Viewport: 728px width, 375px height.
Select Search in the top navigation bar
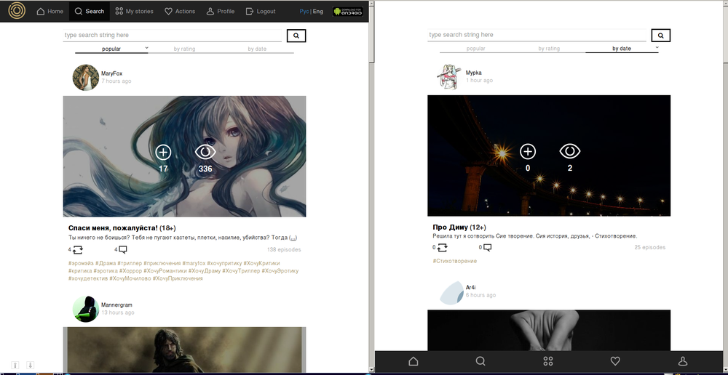[x=90, y=11]
